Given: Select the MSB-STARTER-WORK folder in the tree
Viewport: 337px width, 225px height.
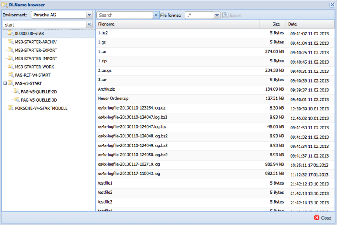Looking at the screenshot, I should [x=35, y=67].
